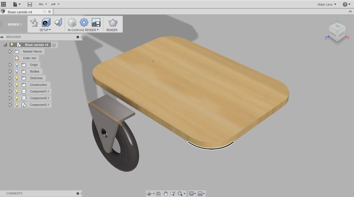Screen dimensions: 354x197
Task: Click the Units: mm document icon
Action: point(17,58)
